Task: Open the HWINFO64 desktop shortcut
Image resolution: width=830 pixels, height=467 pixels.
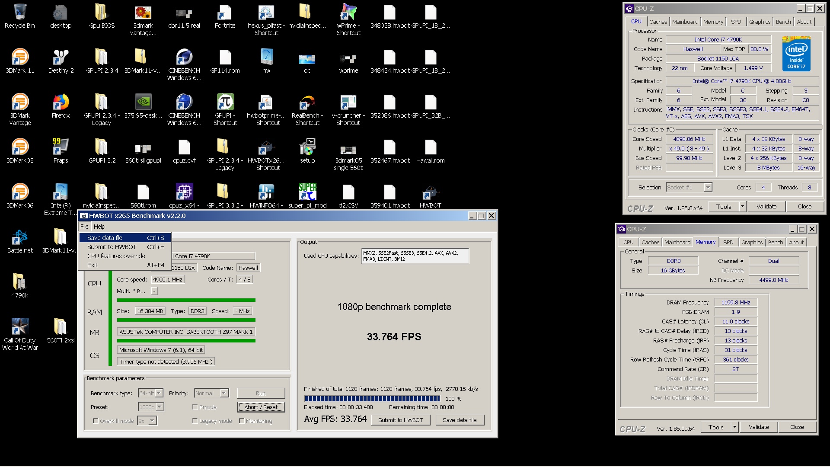Action: (x=266, y=196)
